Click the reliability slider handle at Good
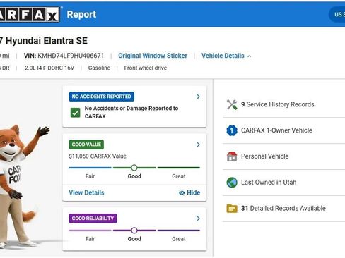 click(x=134, y=231)
